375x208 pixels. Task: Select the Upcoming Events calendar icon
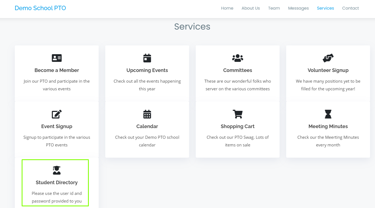click(x=147, y=58)
